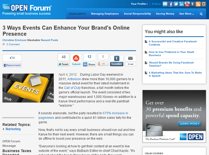Tweet this article
The image size is (209, 155).
[63, 64]
